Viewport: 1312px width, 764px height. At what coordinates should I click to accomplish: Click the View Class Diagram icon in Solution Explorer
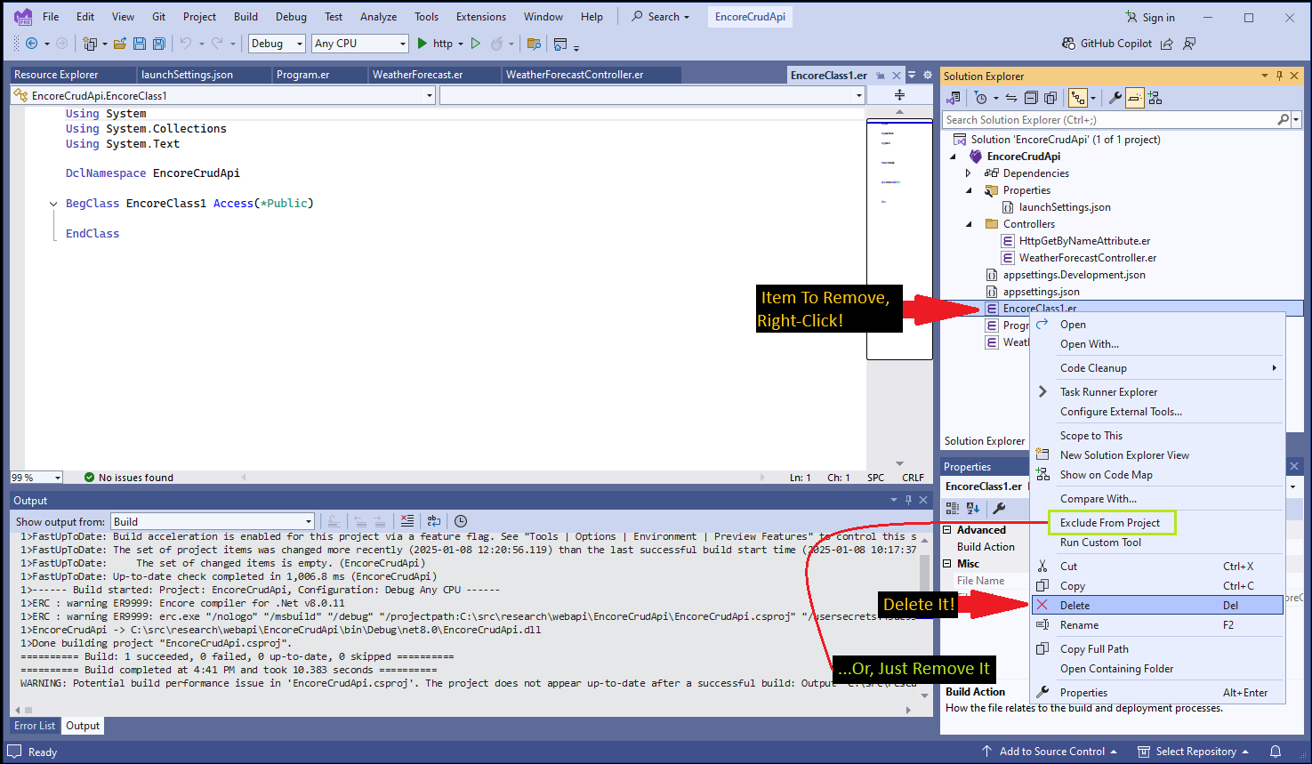click(x=1155, y=98)
